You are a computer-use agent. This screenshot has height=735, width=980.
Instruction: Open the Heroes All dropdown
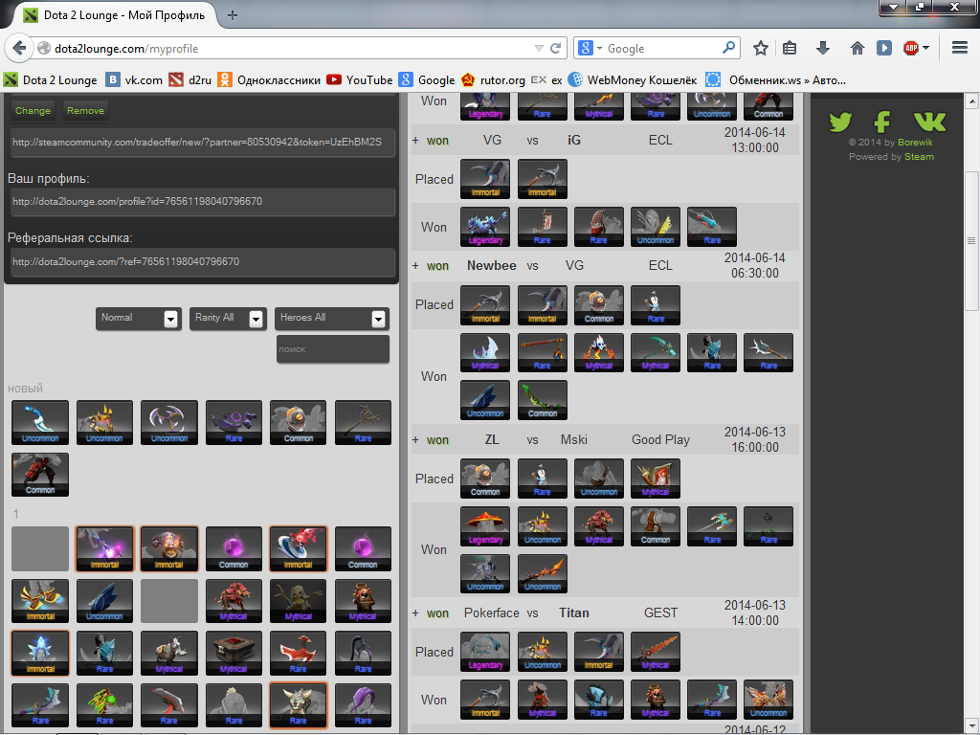tap(332, 318)
